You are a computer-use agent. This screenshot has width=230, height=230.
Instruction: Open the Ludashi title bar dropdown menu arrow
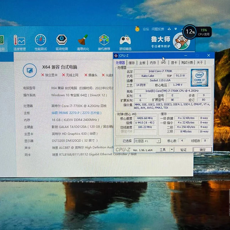pyautogui.click(x=176, y=29)
